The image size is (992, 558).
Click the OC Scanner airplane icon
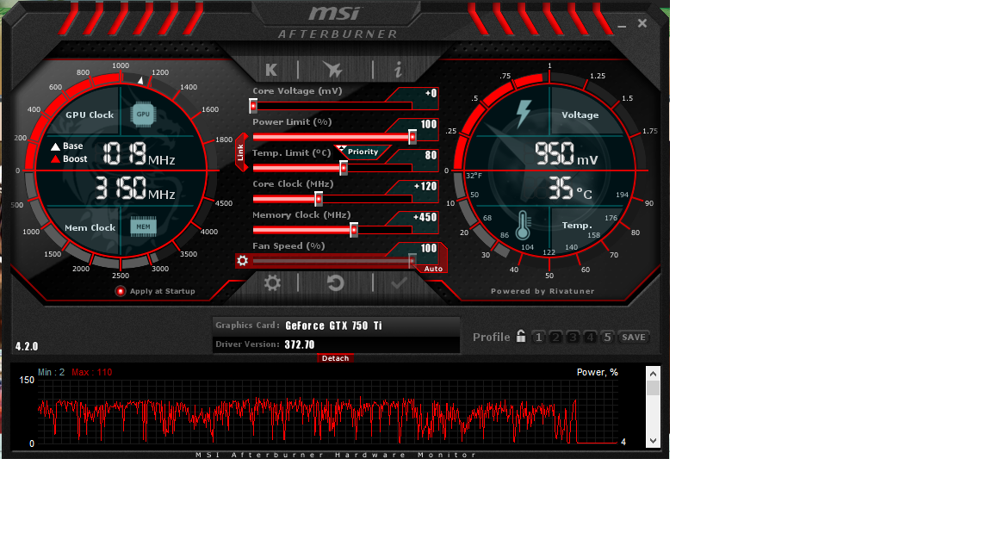coord(332,70)
